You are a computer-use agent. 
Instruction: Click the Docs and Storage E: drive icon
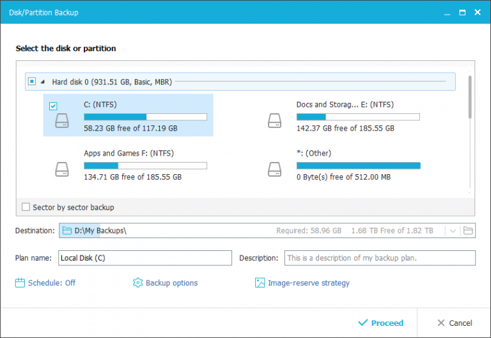click(x=274, y=122)
